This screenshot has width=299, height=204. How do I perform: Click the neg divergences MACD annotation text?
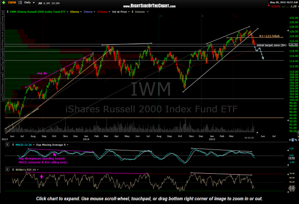43,161
